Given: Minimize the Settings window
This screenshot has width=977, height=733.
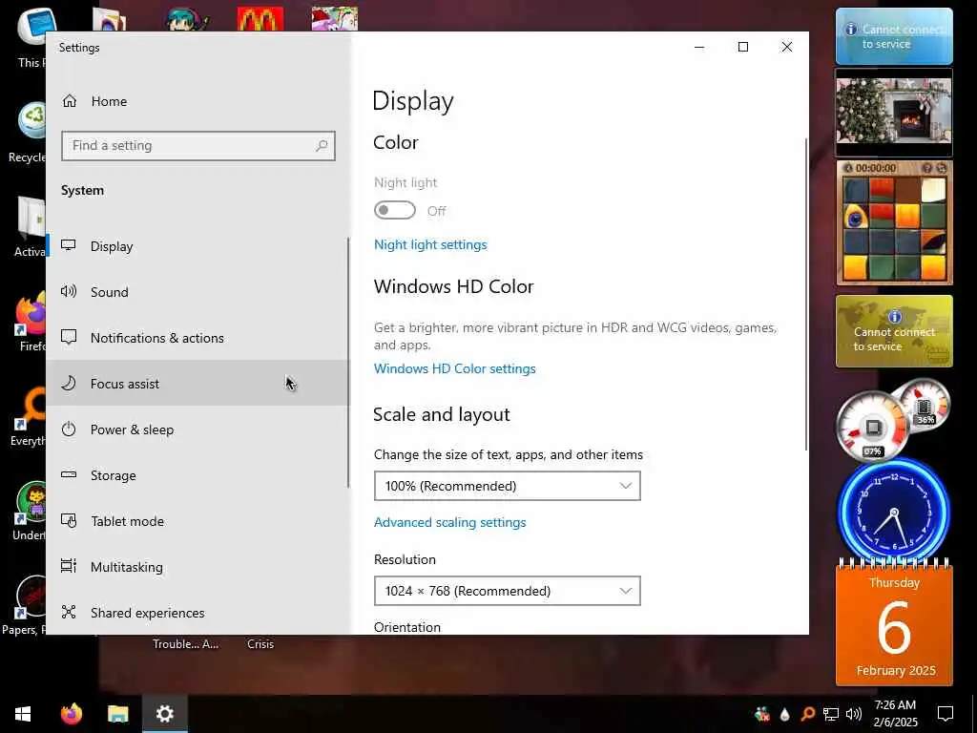Looking at the screenshot, I should pyautogui.click(x=699, y=48).
